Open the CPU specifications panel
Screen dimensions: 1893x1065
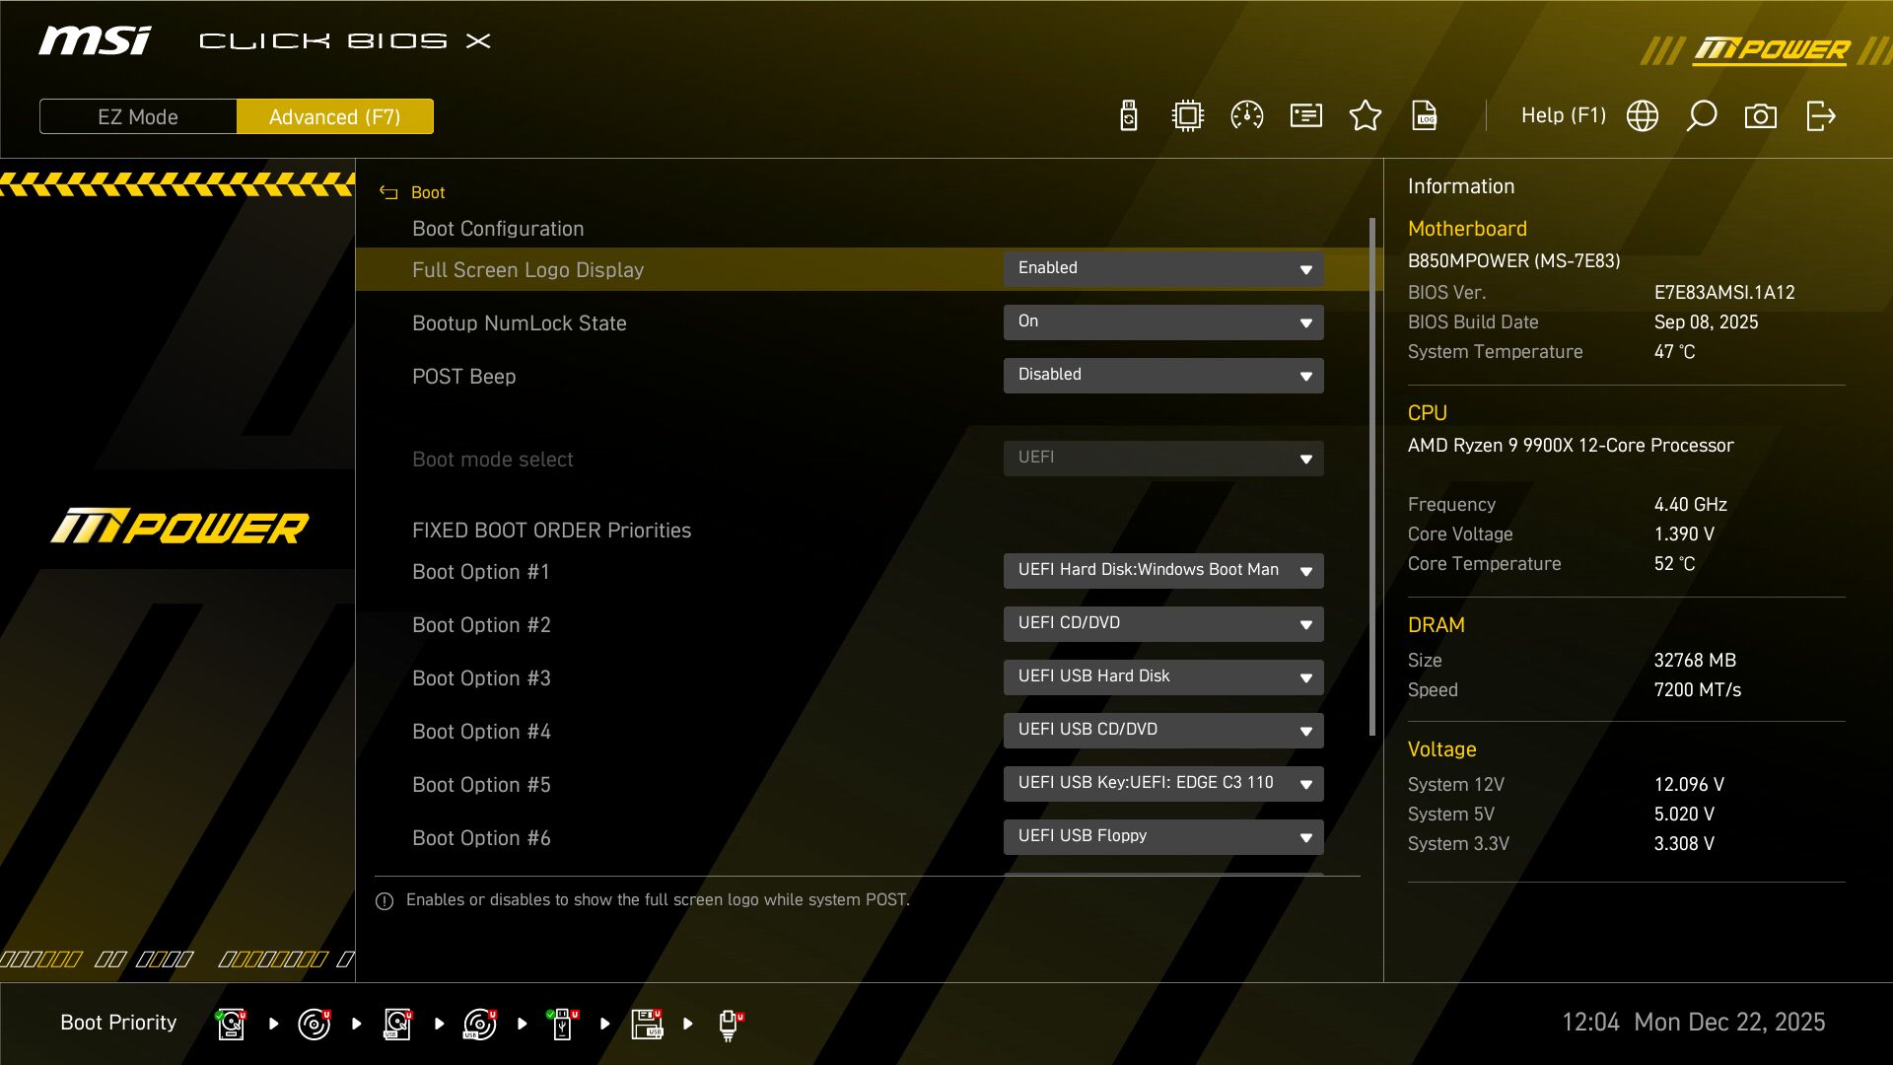(x=1187, y=115)
